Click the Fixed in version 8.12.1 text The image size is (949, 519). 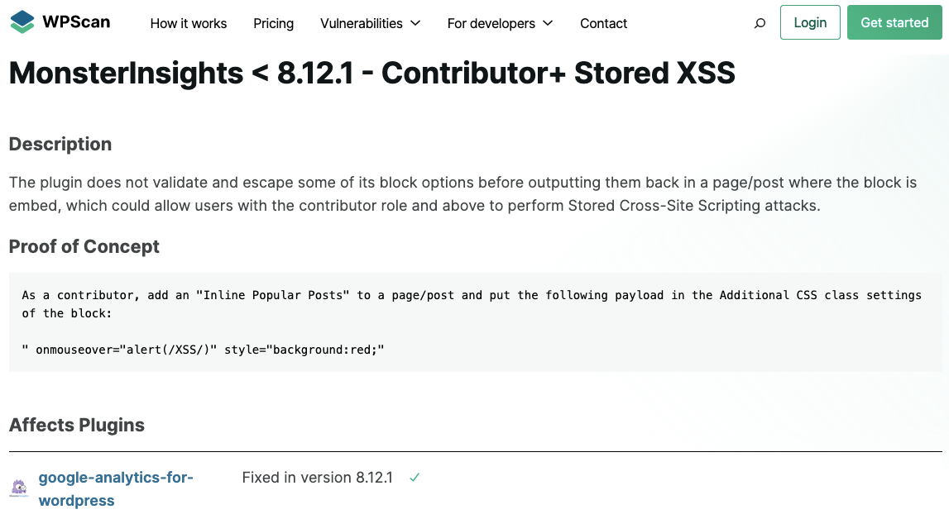tap(317, 478)
